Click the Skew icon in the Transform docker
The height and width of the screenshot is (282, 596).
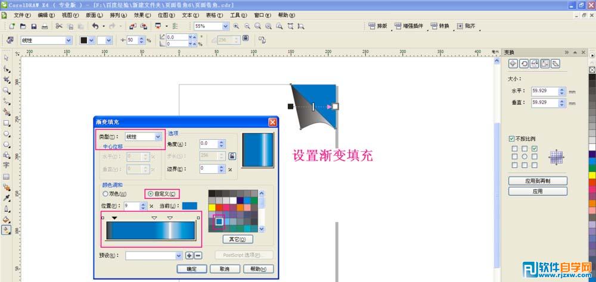[555, 64]
